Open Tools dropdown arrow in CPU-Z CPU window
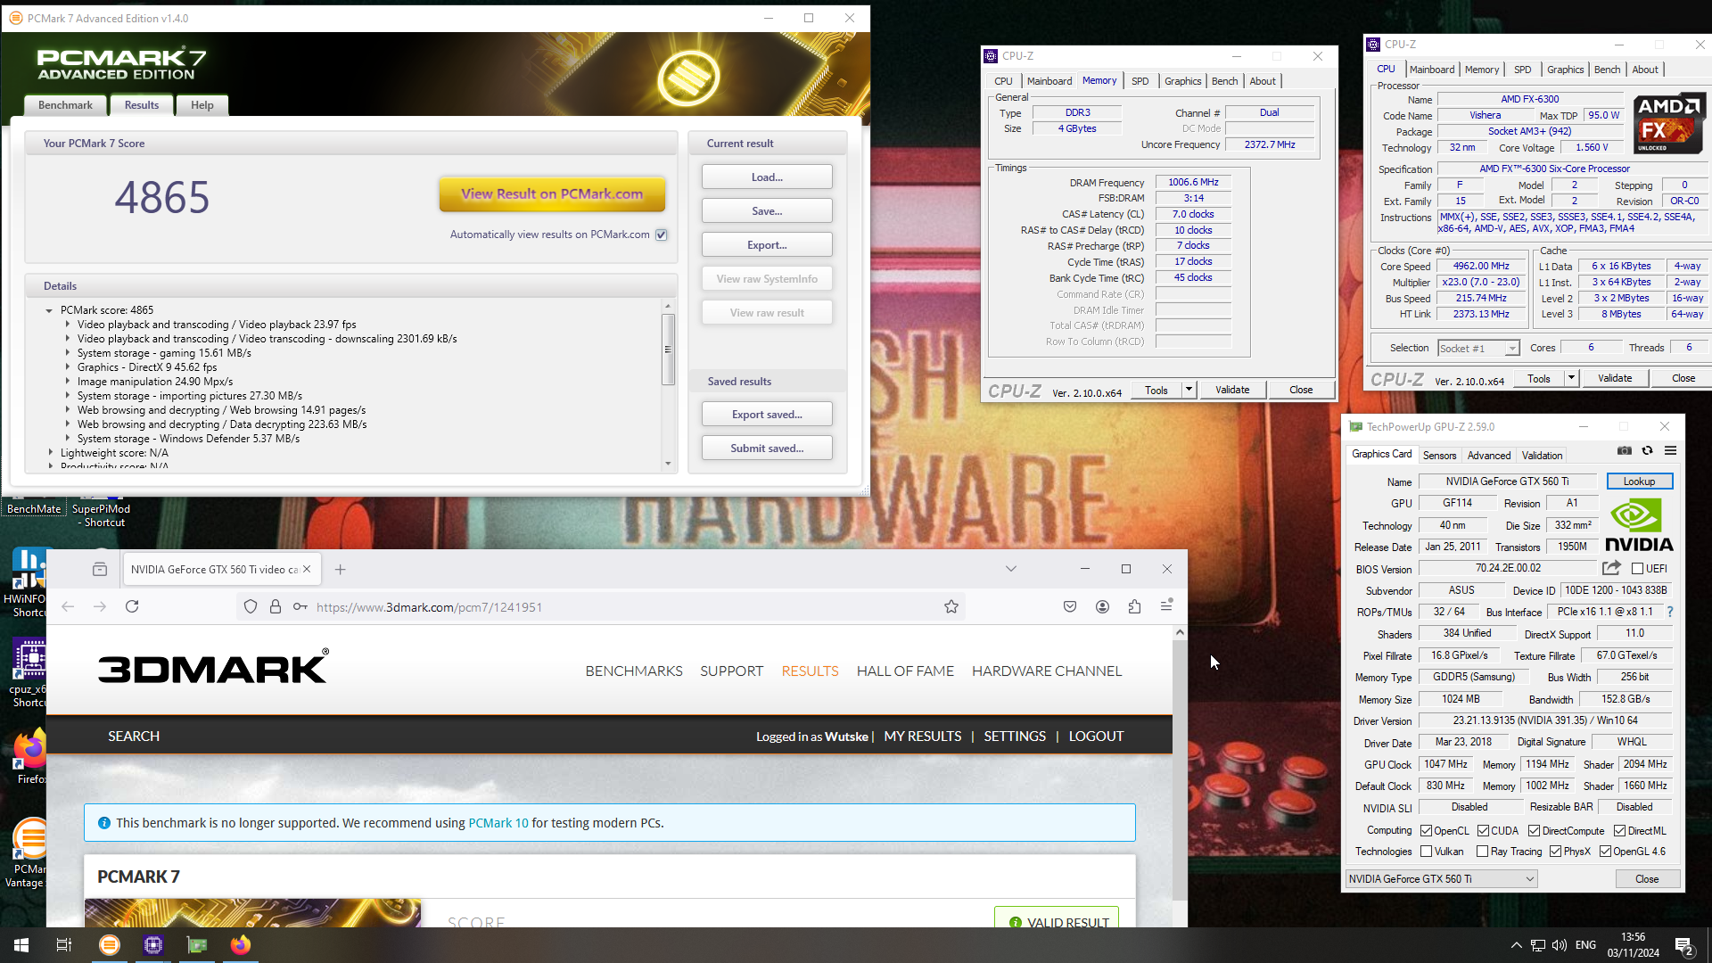This screenshot has width=1712, height=963. (x=1571, y=379)
